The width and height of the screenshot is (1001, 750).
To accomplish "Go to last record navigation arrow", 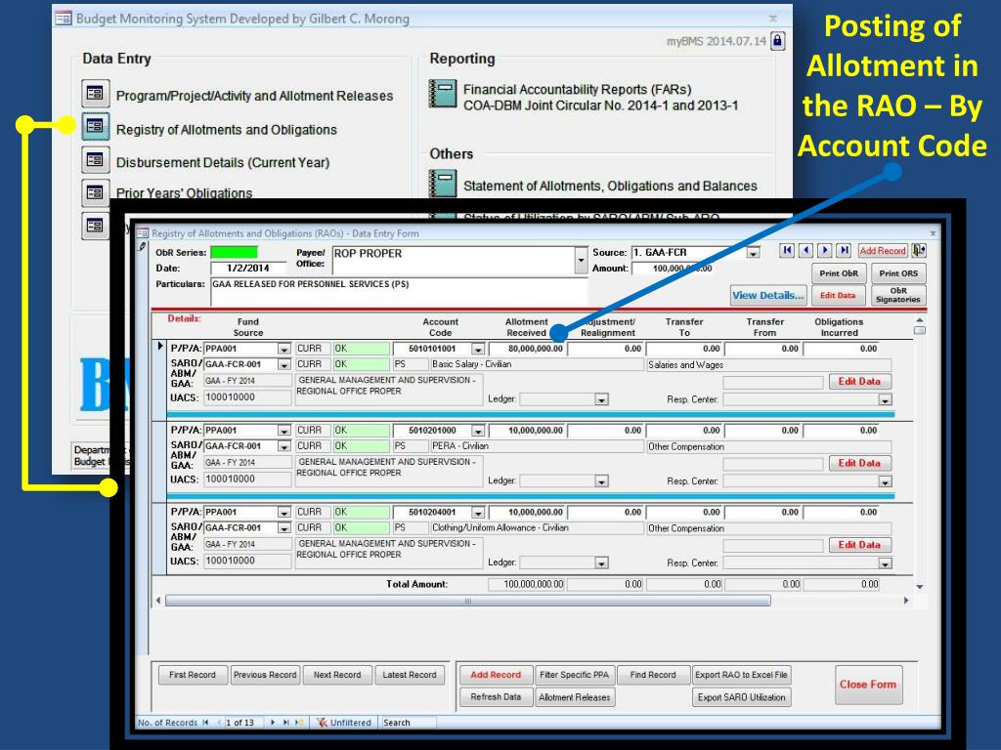I will click(x=844, y=250).
